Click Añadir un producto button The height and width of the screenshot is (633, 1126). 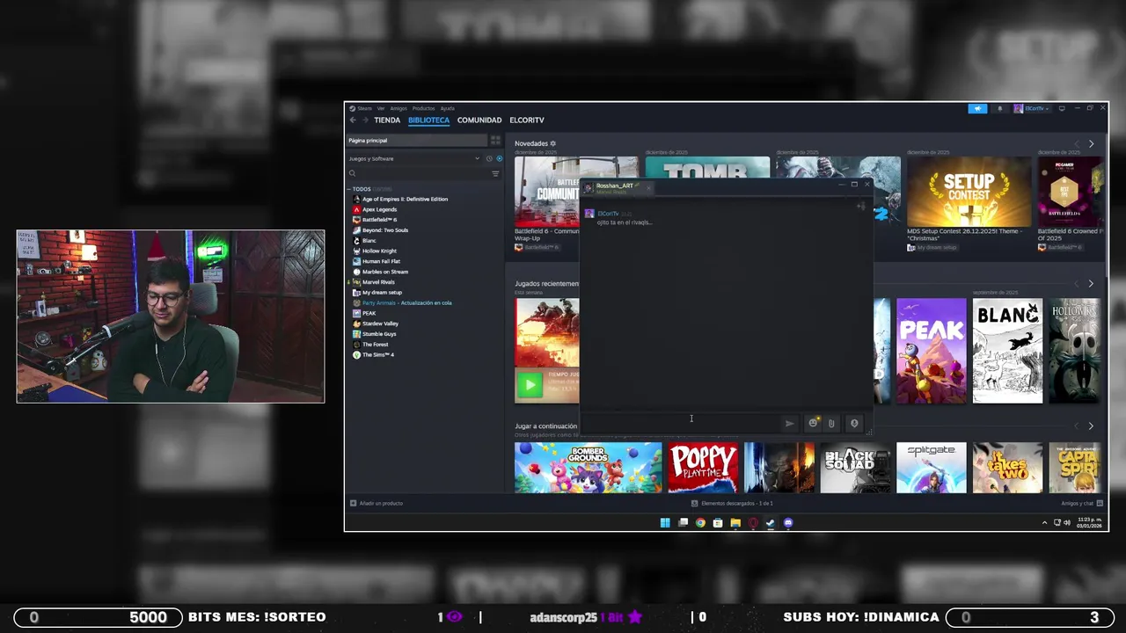point(377,504)
